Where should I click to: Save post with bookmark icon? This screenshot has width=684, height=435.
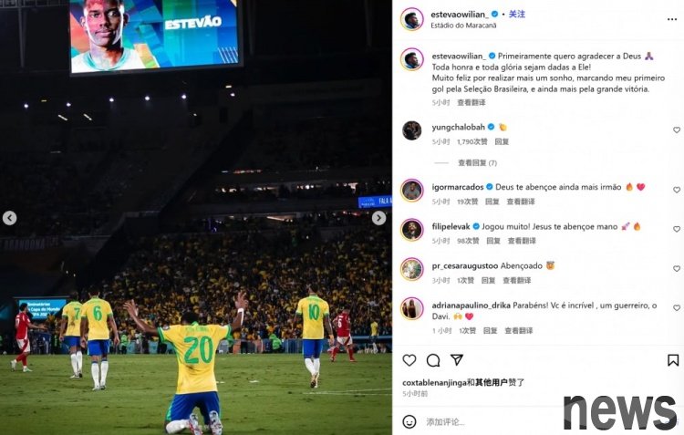point(673,360)
